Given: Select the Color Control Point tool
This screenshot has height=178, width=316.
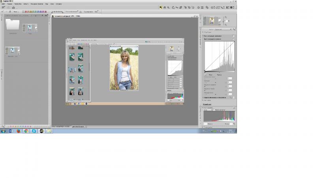Looking at the screenshot, I should pos(198,8).
